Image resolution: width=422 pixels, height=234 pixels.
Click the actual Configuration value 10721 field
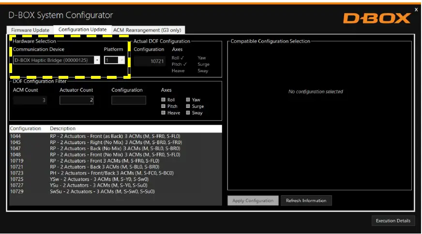[x=150, y=61]
